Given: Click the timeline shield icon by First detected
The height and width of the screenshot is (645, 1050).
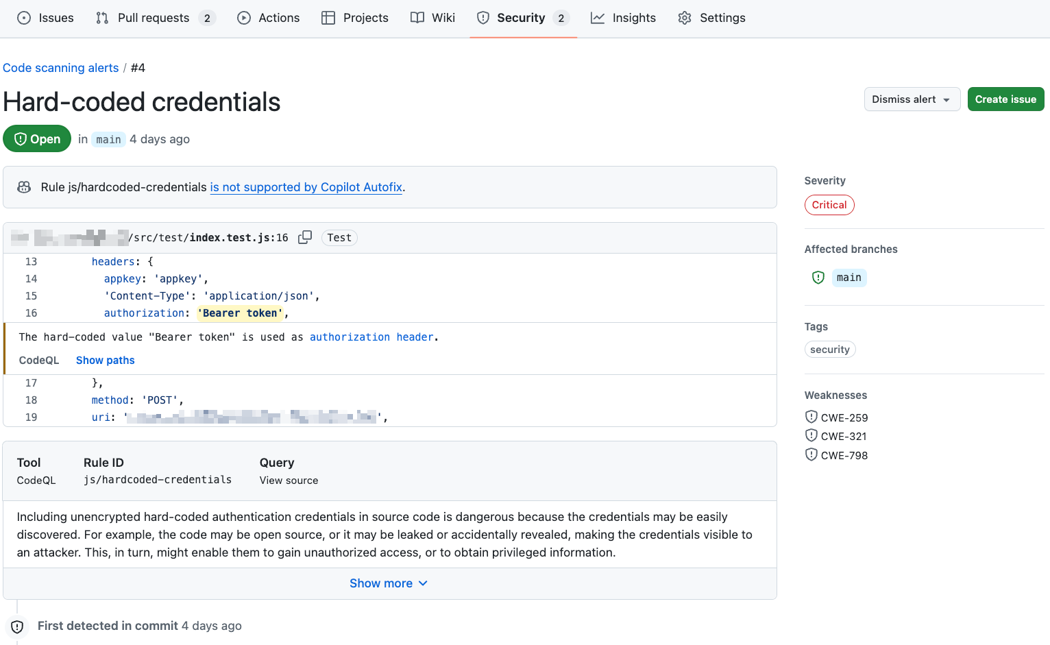Looking at the screenshot, I should point(17,626).
